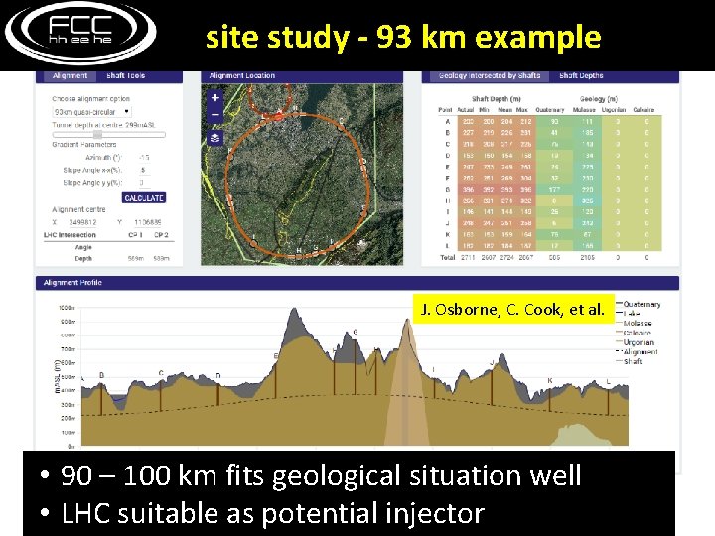Toggle Calcaire legend entry in profile

(x=634, y=333)
